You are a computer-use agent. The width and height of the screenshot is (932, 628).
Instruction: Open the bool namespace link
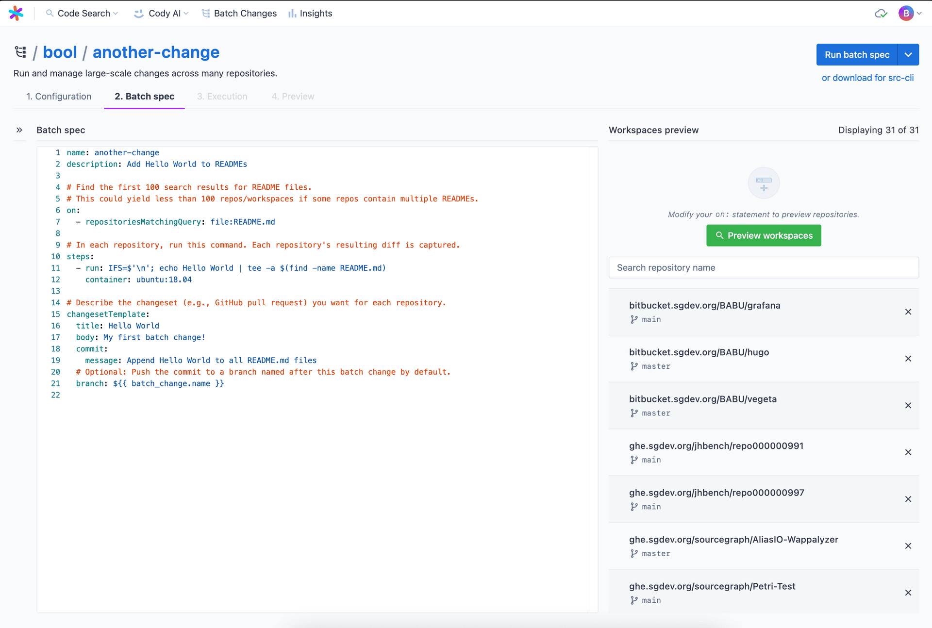click(60, 52)
